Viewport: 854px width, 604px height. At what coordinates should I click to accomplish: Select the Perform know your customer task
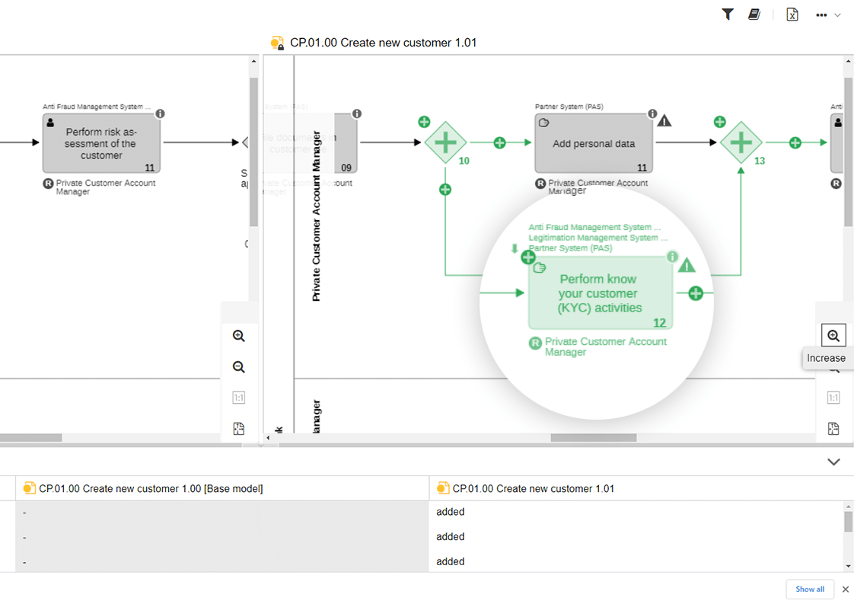tap(600, 293)
